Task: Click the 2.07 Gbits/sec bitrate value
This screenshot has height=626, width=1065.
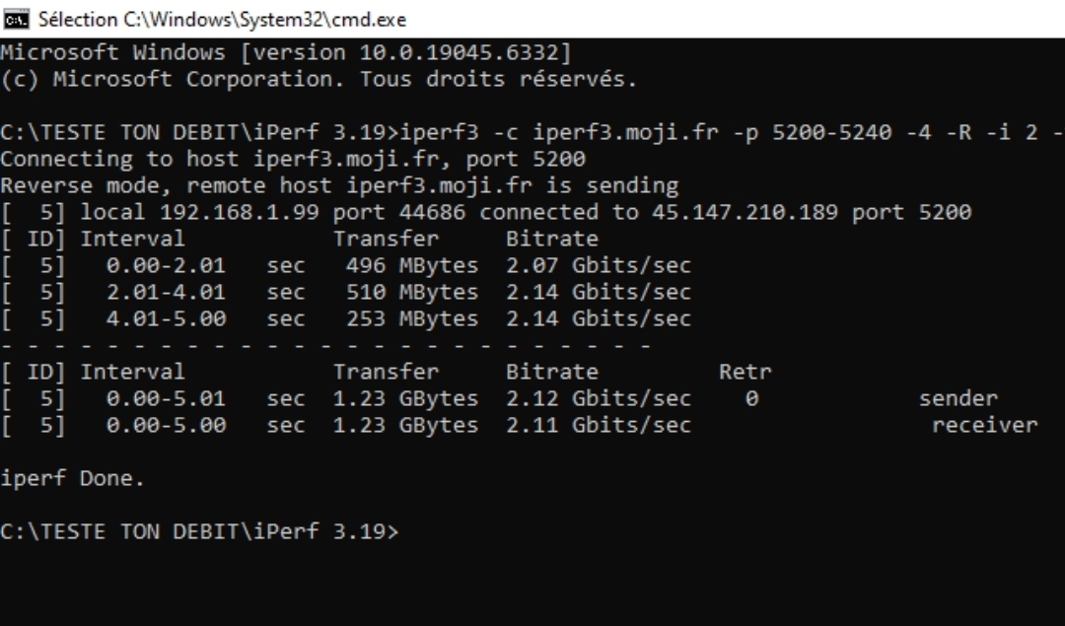Action: click(599, 266)
